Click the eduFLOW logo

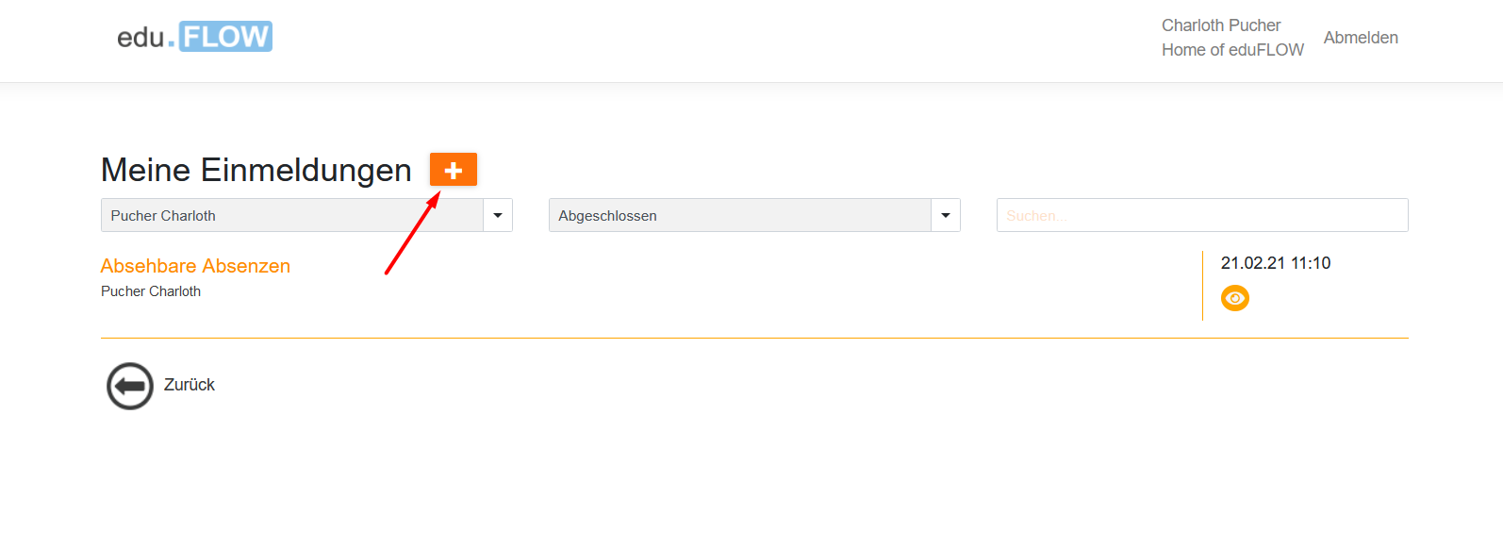coord(192,36)
